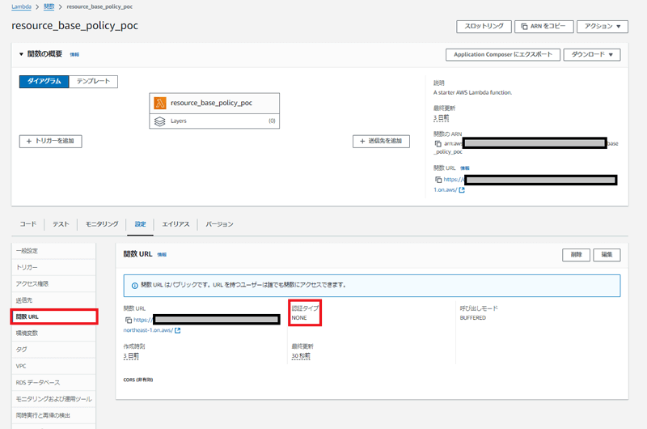
Task: Switch to the ダイアグラム view
Action: pyautogui.click(x=44, y=81)
